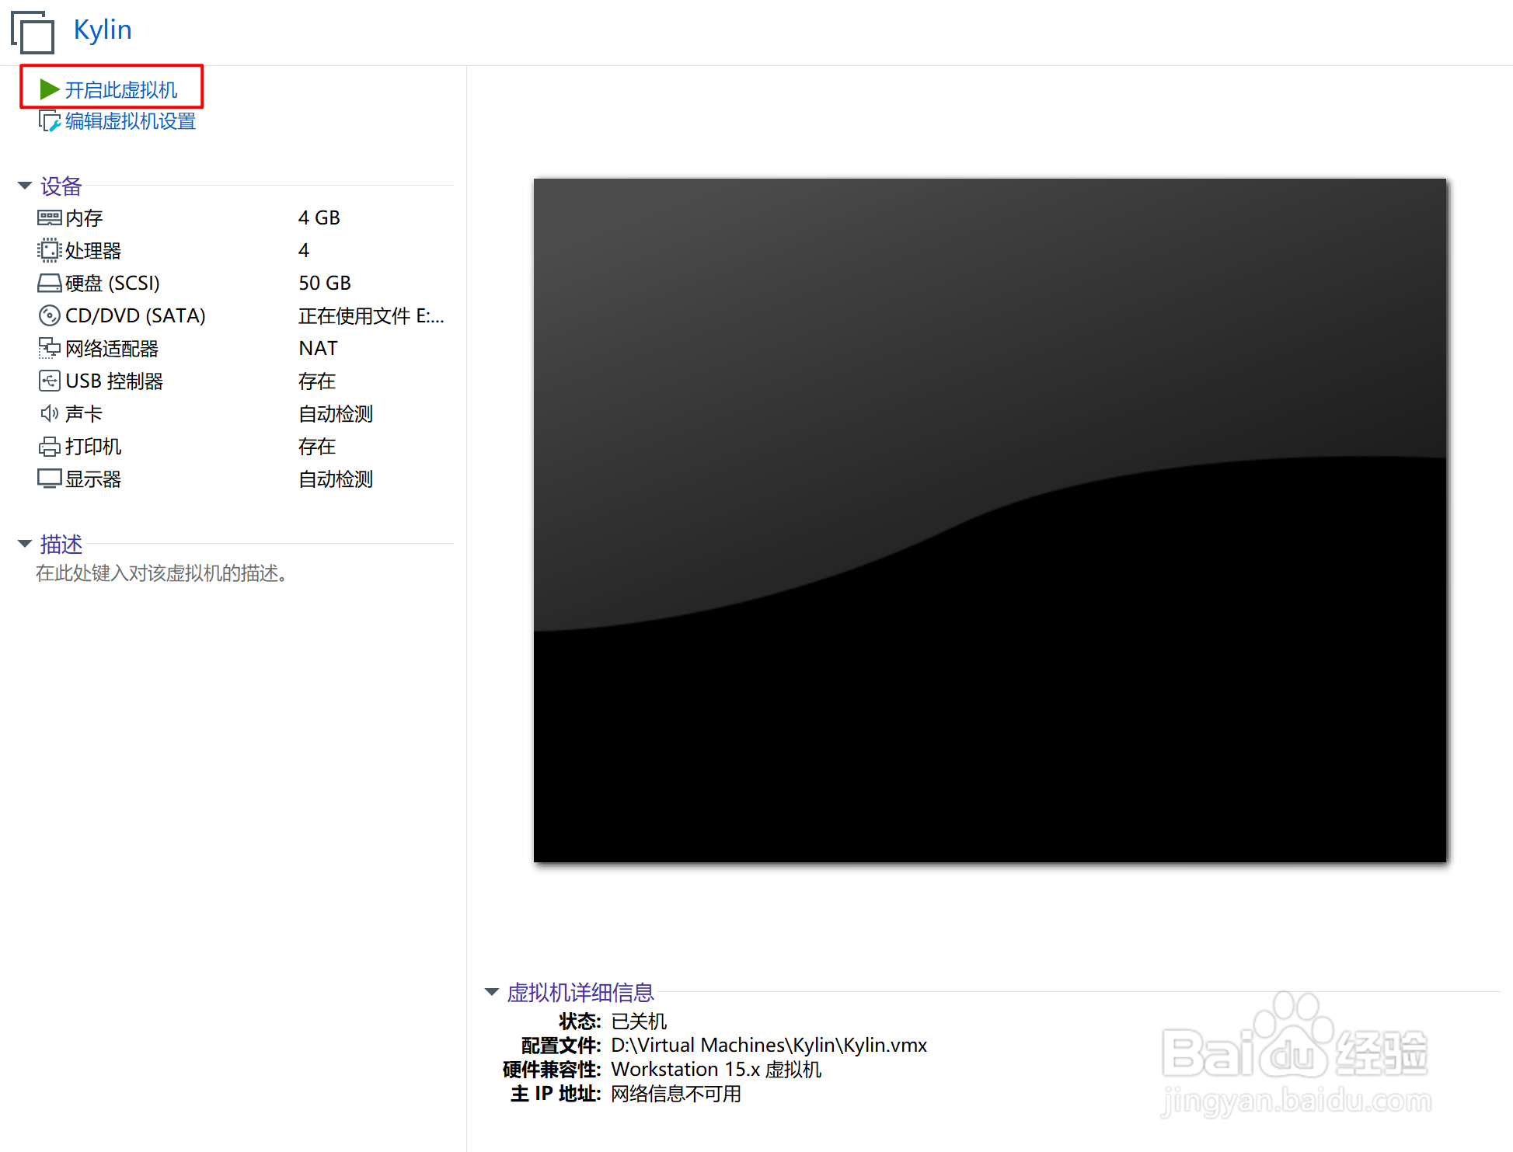Click the 显示器 自动检测 value

point(336,479)
